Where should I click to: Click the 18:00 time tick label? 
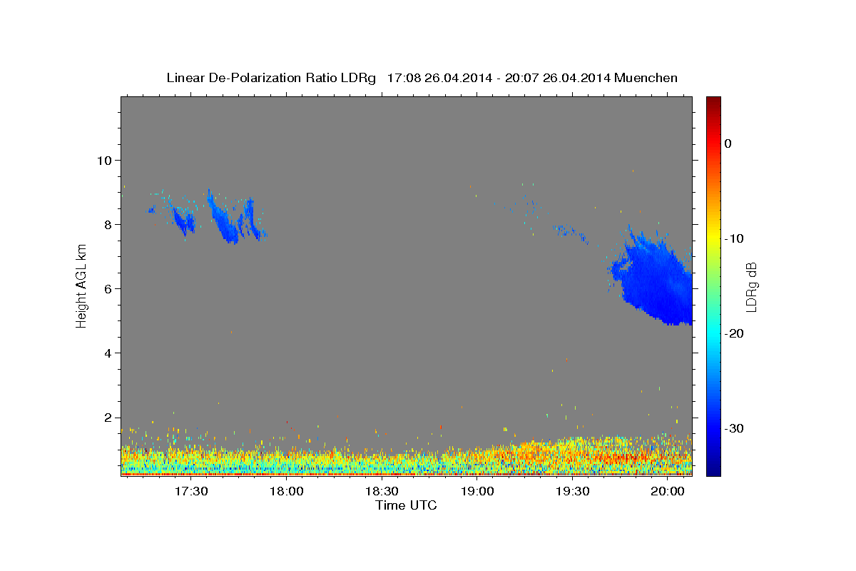pos(287,491)
